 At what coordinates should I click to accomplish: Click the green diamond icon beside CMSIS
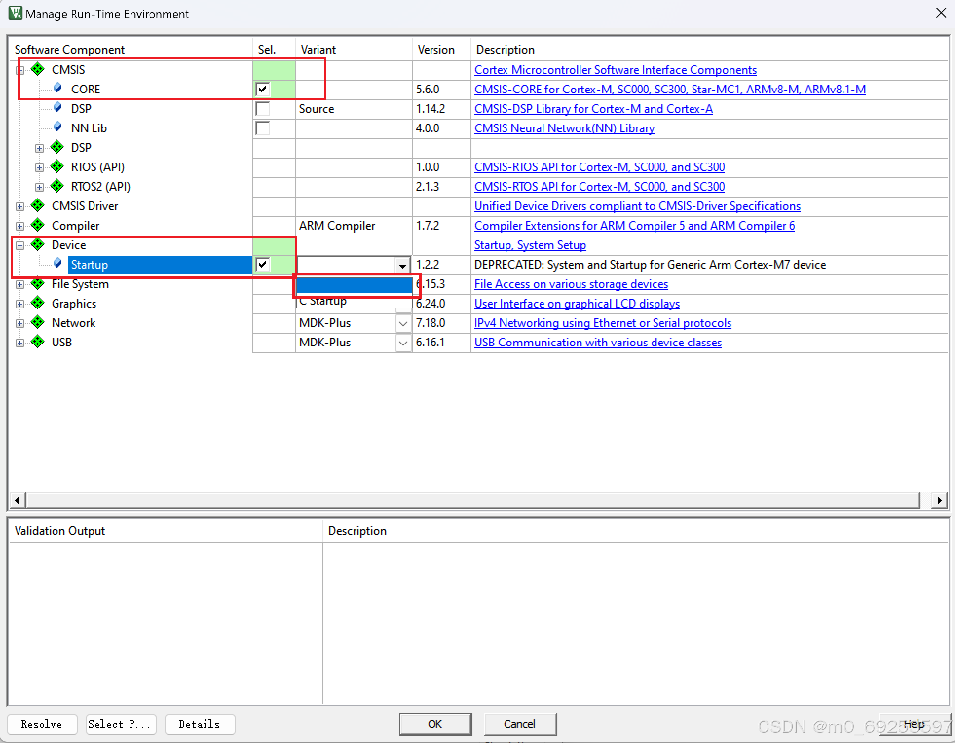(37, 69)
